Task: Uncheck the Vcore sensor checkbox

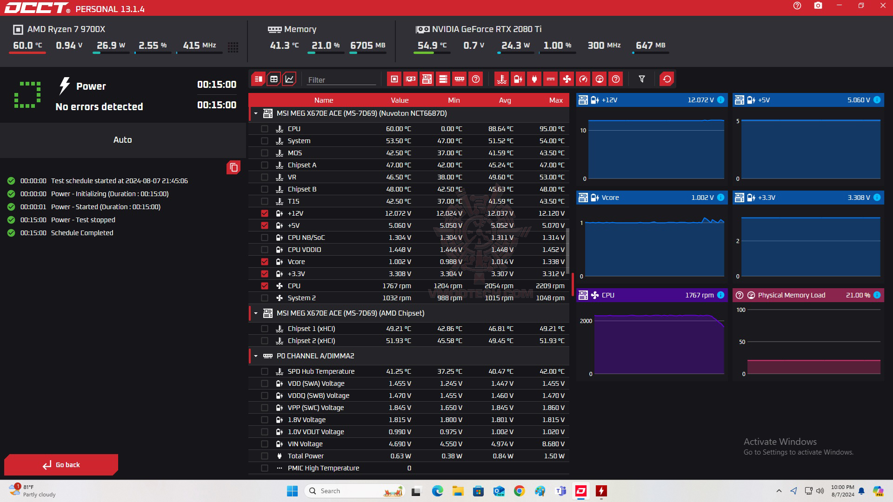Action: [x=265, y=262]
